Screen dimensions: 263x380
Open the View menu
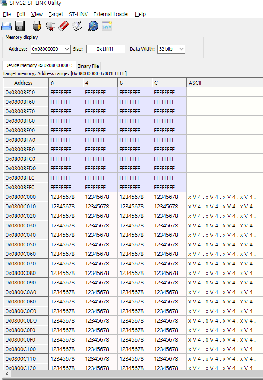tap(37, 14)
